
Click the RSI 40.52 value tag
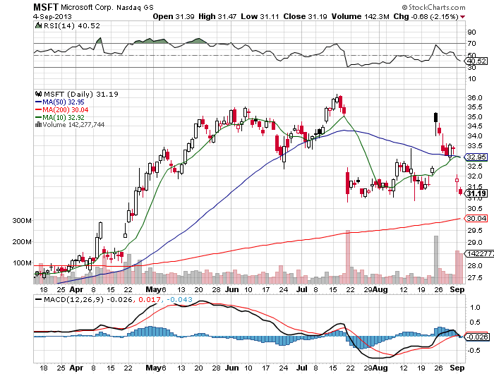tap(476, 61)
